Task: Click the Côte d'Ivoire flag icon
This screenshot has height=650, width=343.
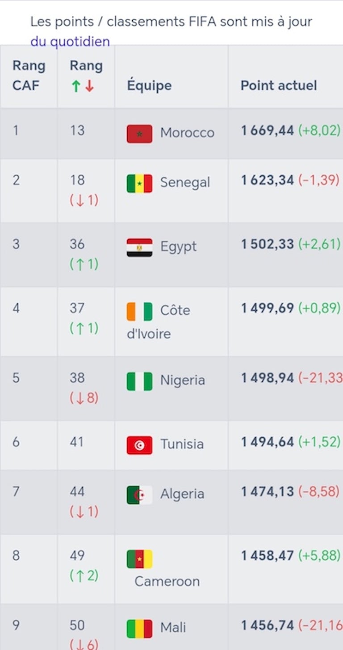Action: 139,312
